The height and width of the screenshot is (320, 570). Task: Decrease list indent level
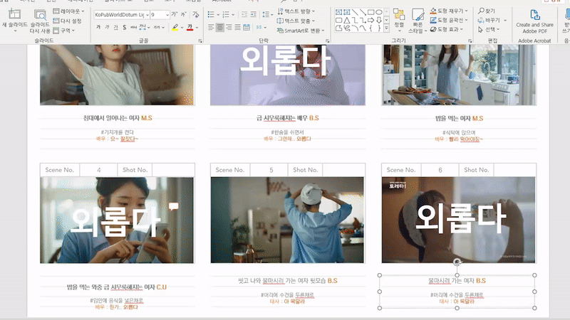click(x=244, y=14)
